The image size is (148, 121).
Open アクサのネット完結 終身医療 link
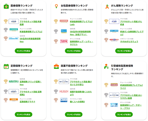tap(31, 23)
